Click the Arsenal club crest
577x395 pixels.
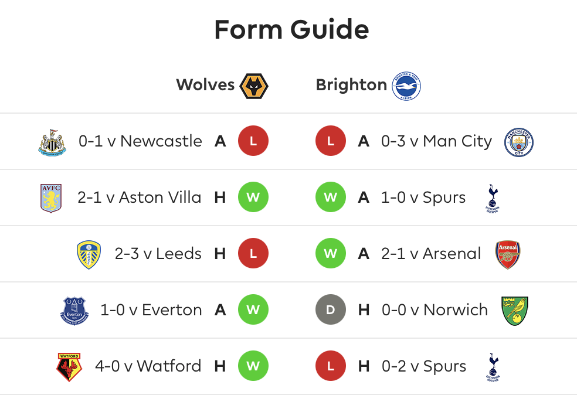coord(507,254)
